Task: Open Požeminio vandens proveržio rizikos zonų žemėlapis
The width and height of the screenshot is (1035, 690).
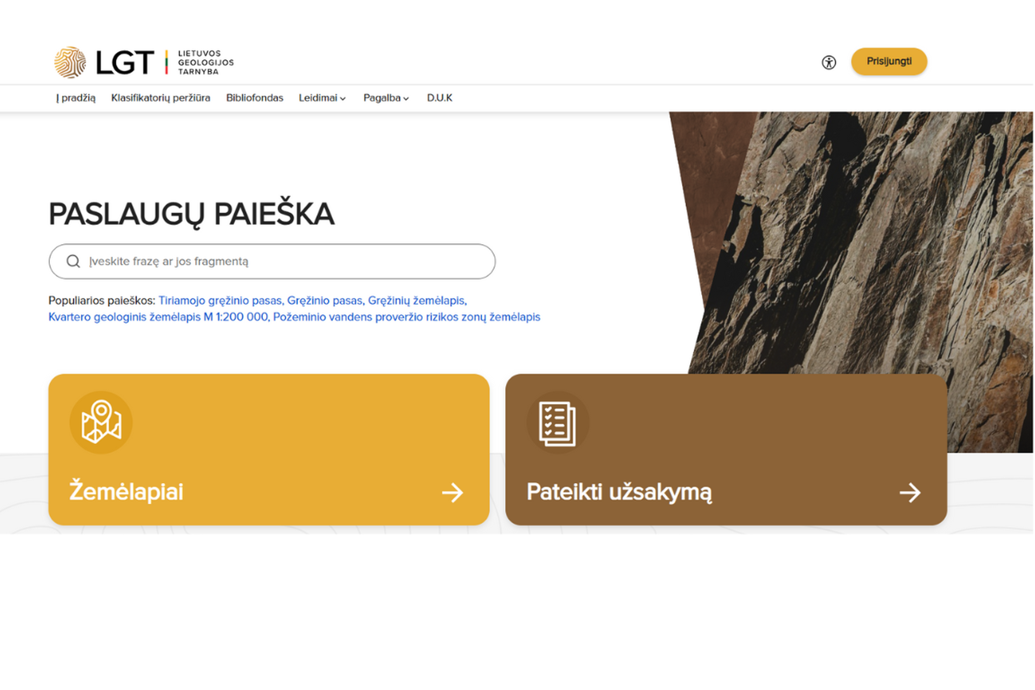Action: 407,317
